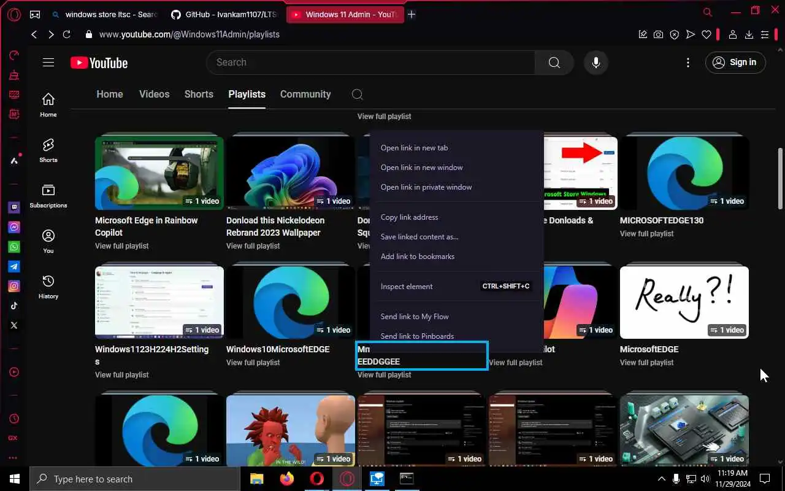This screenshot has height=491, width=785.
Task: Click the YouTube search magnifier button
Action: click(554, 63)
